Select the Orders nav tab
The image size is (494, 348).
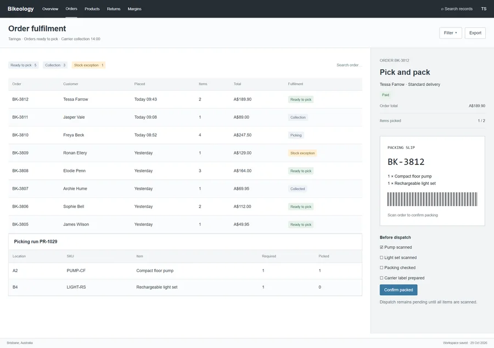click(71, 9)
